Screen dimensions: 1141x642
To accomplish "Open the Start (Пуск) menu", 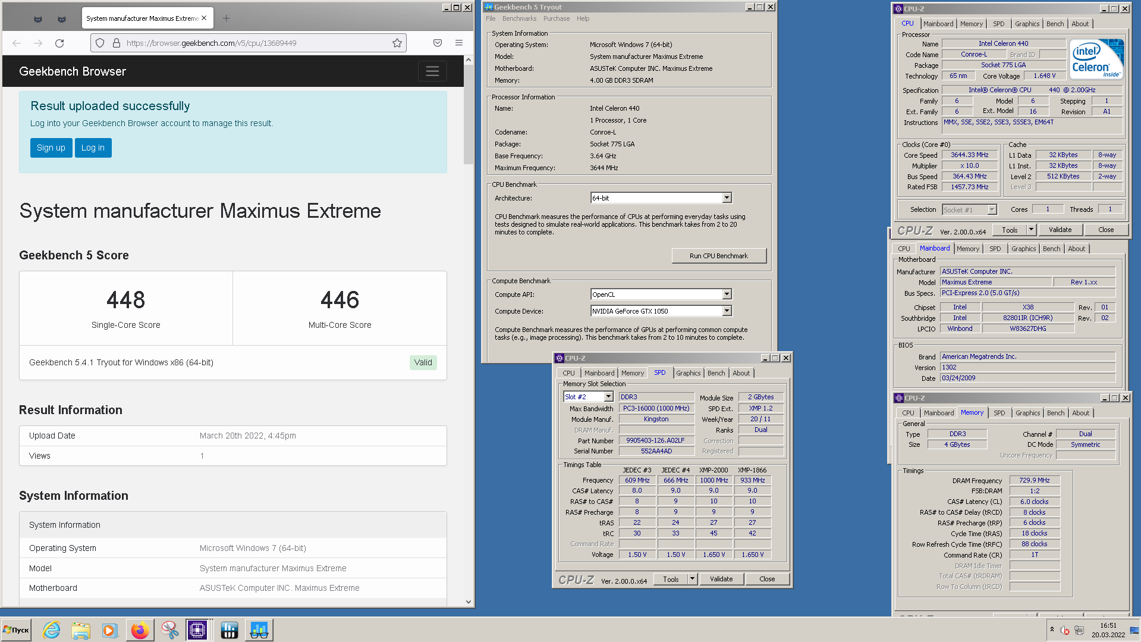I will click(17, 630).
